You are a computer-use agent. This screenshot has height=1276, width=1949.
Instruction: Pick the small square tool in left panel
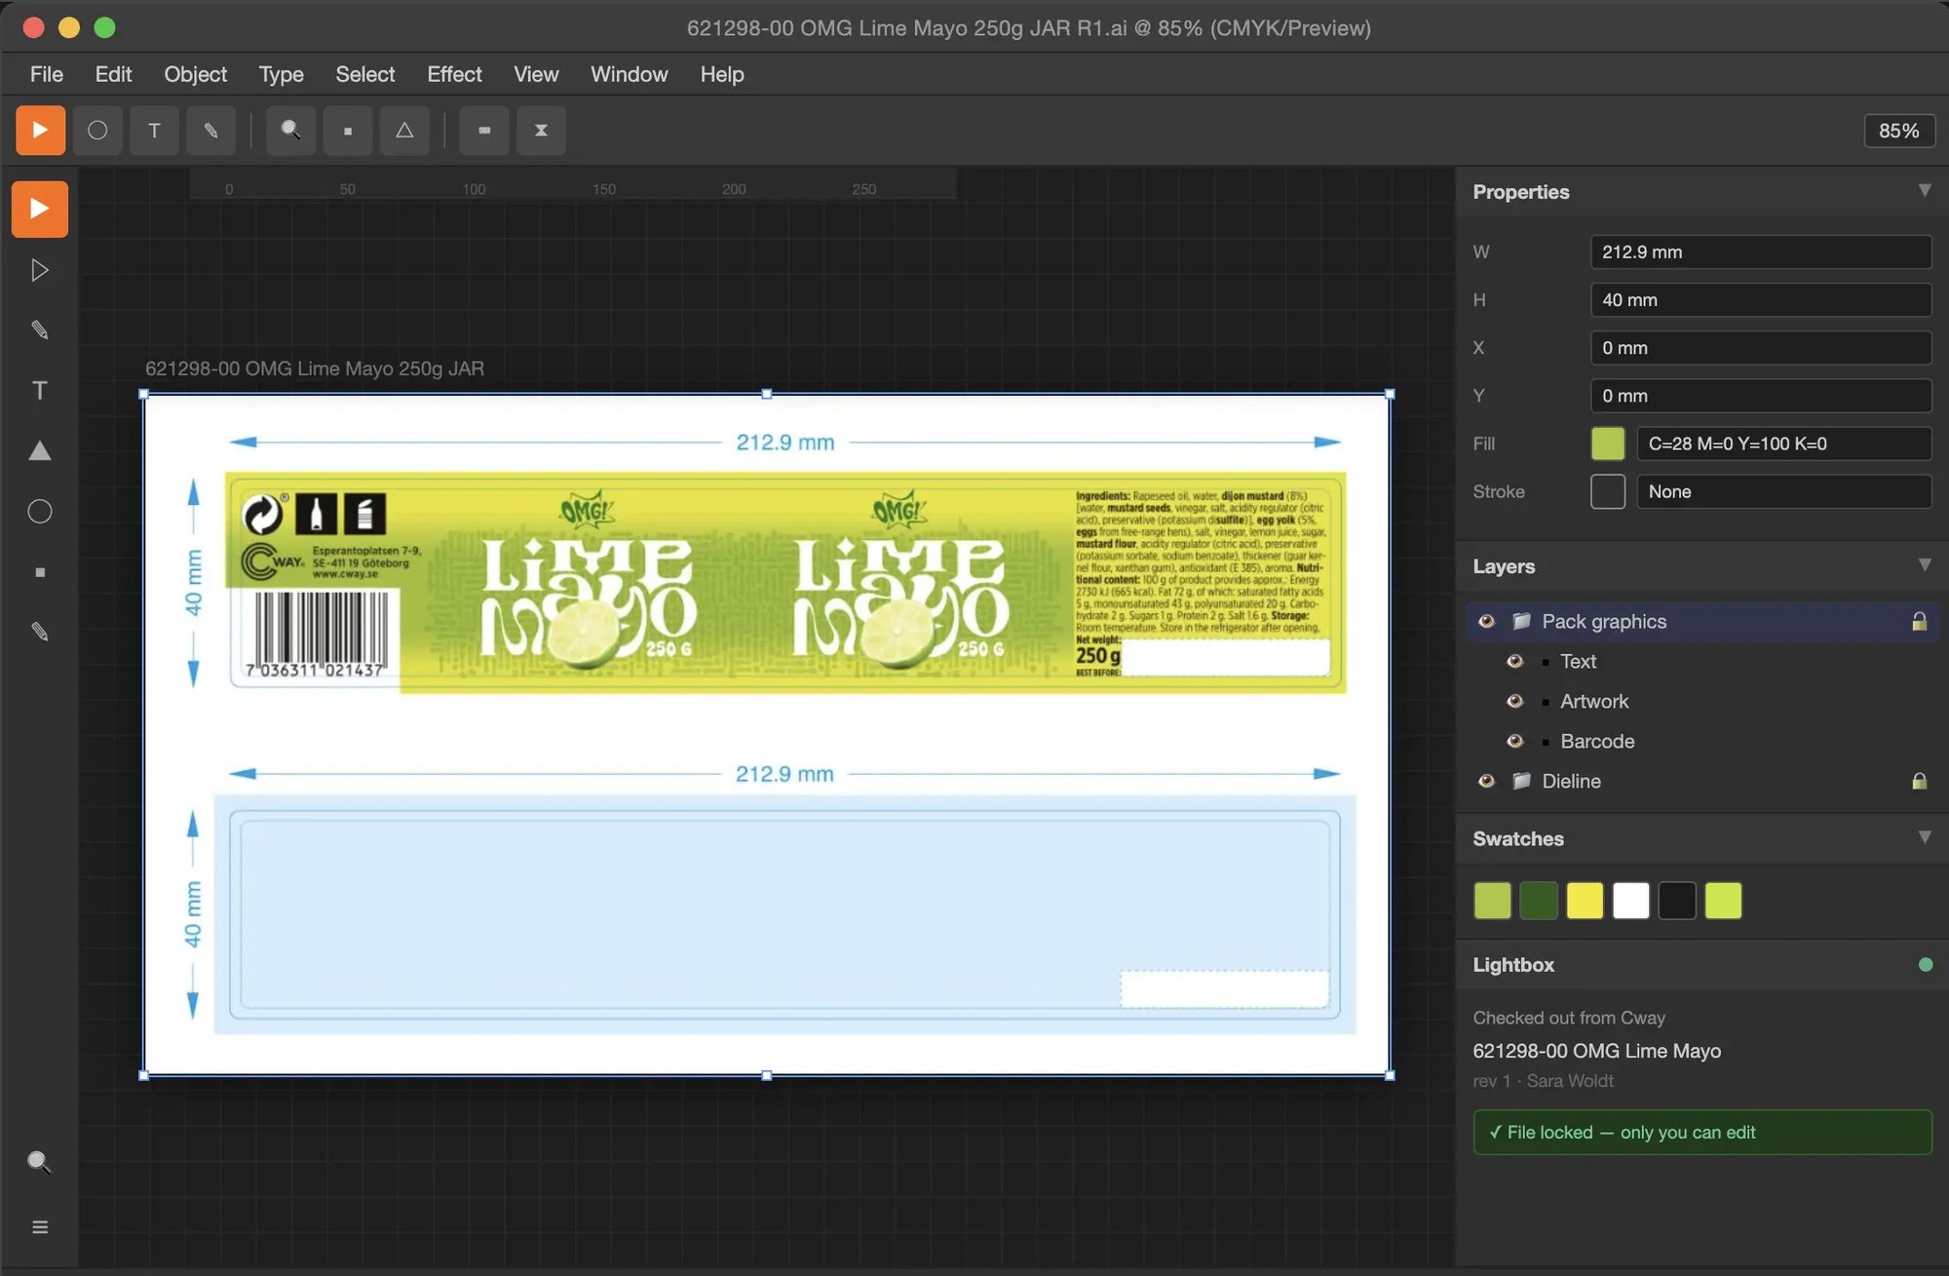(40, 572)
